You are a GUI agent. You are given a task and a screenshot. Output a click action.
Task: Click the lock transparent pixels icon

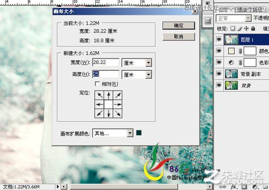tap(233, 28)
